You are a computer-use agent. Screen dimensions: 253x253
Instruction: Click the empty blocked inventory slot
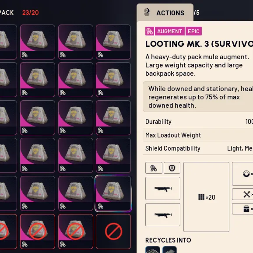coord(113,232)
